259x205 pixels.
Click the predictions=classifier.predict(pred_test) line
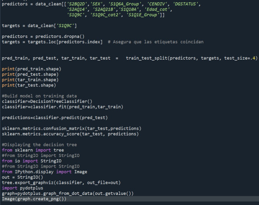click(x=55, y=118)
